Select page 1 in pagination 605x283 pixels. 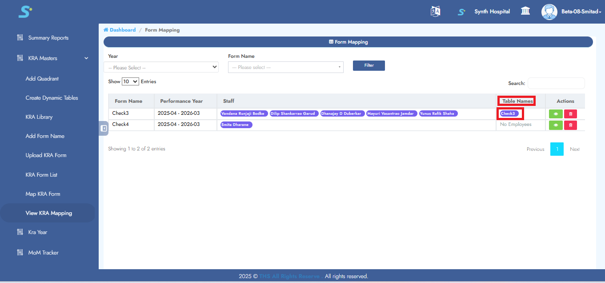[557, 149]
